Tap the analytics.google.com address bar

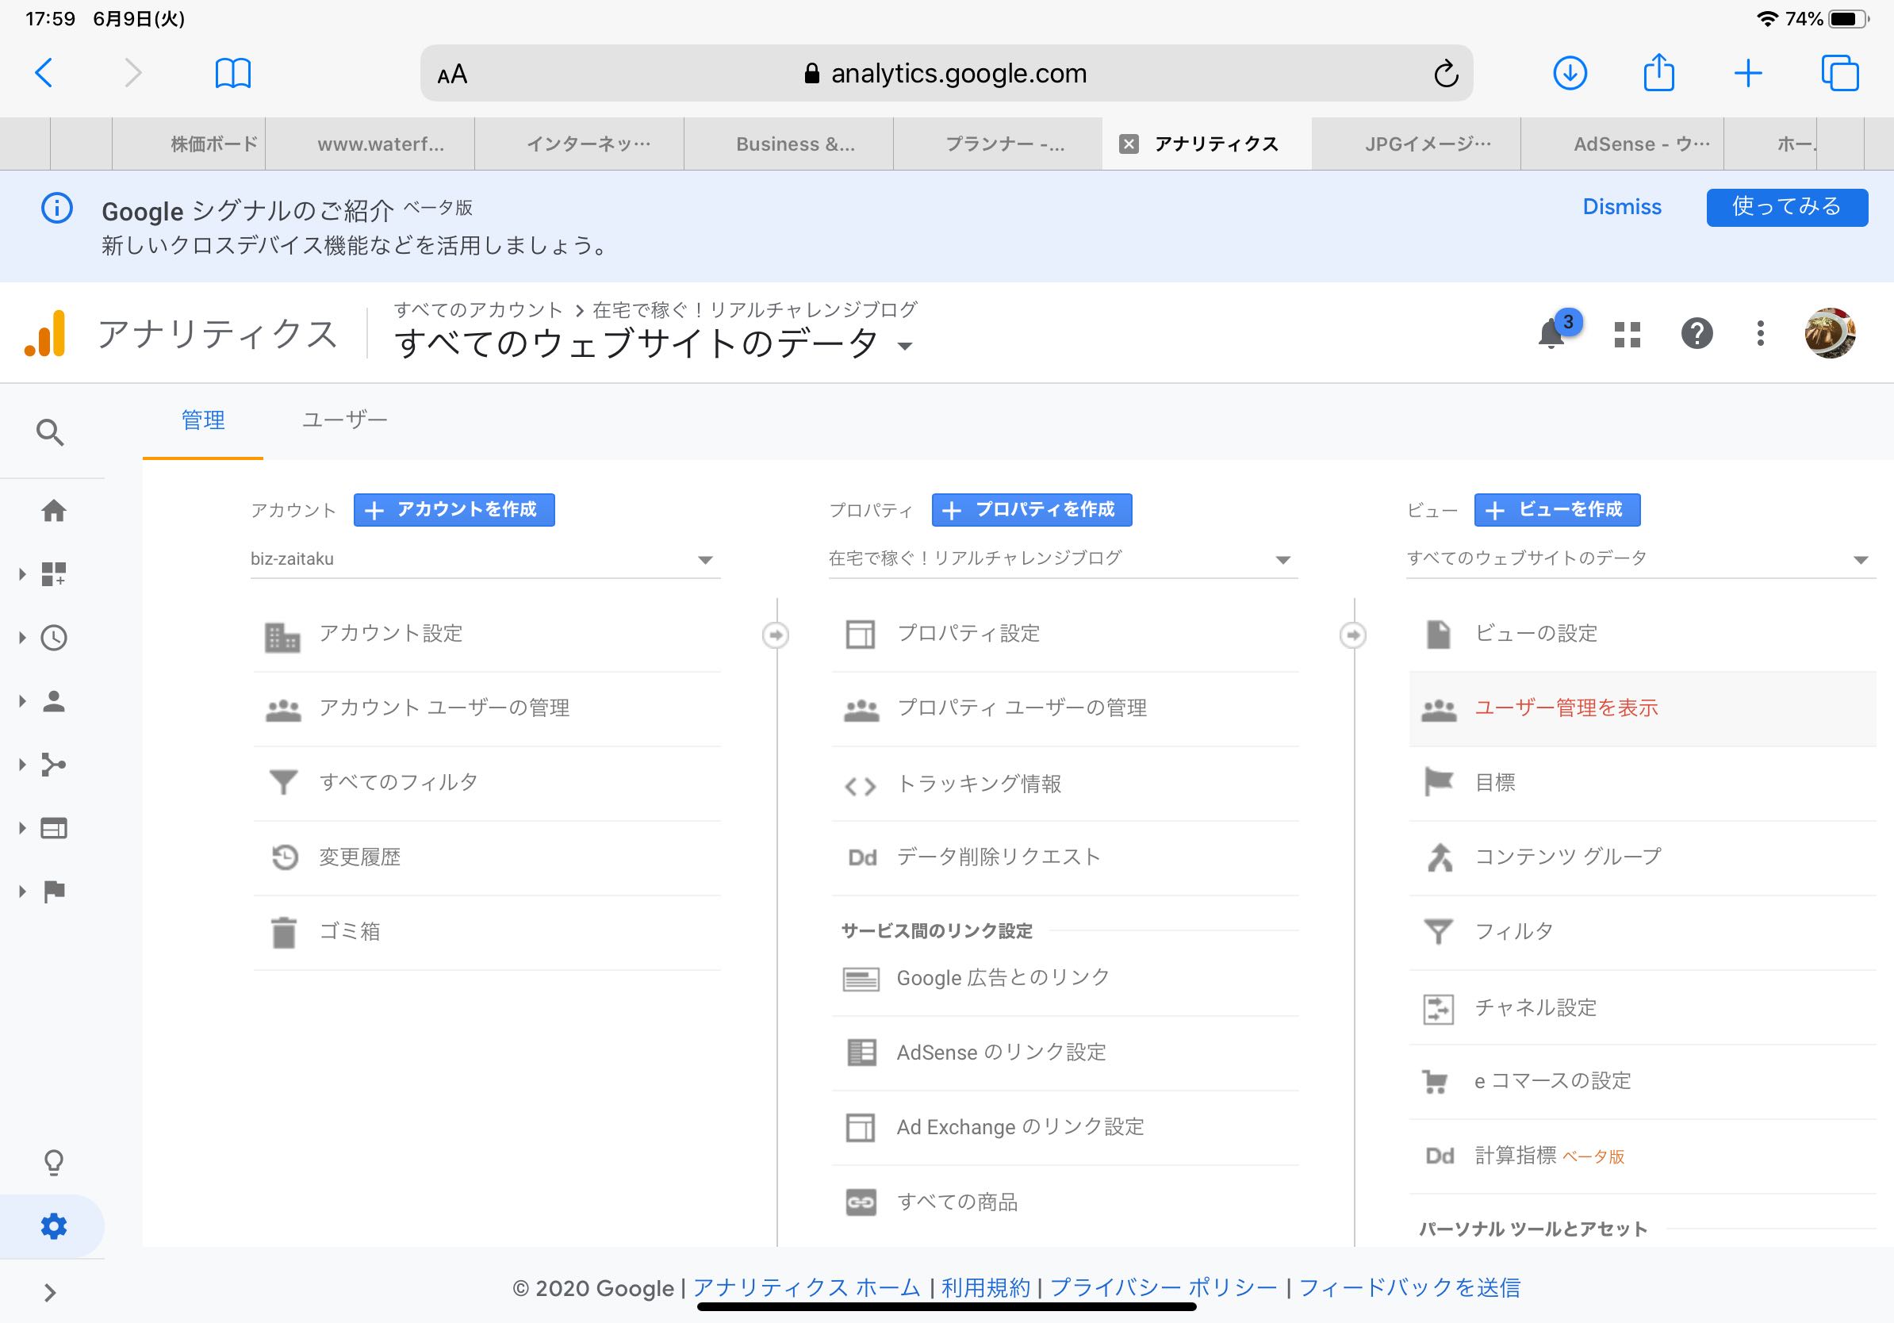(x=946, y=74)
